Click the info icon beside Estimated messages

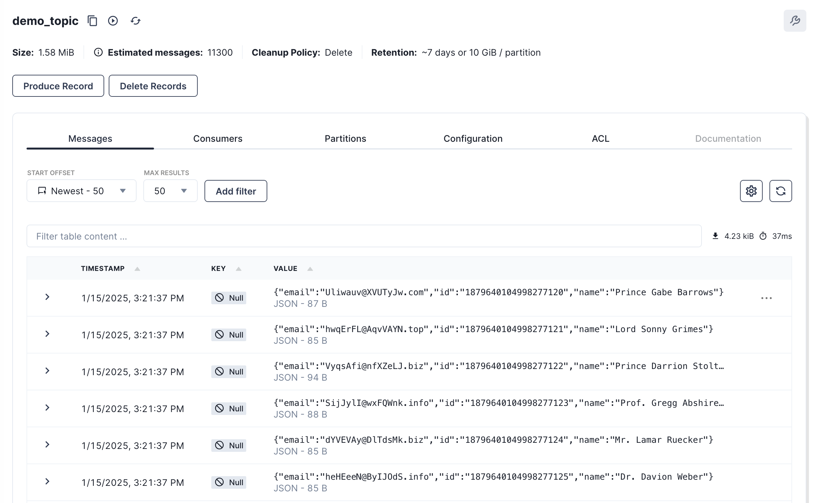[x=98, y=52]
